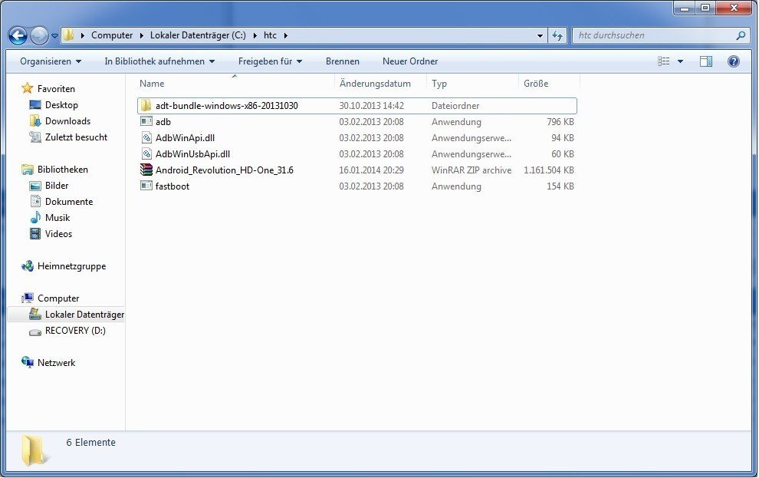Open Downloads in Favoriten

pos(67,121)
